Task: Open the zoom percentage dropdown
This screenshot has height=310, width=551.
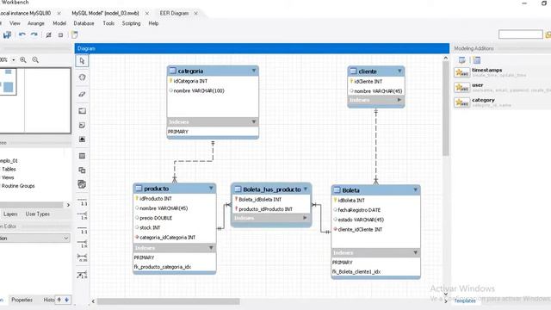Action: (x=14, y=60)
